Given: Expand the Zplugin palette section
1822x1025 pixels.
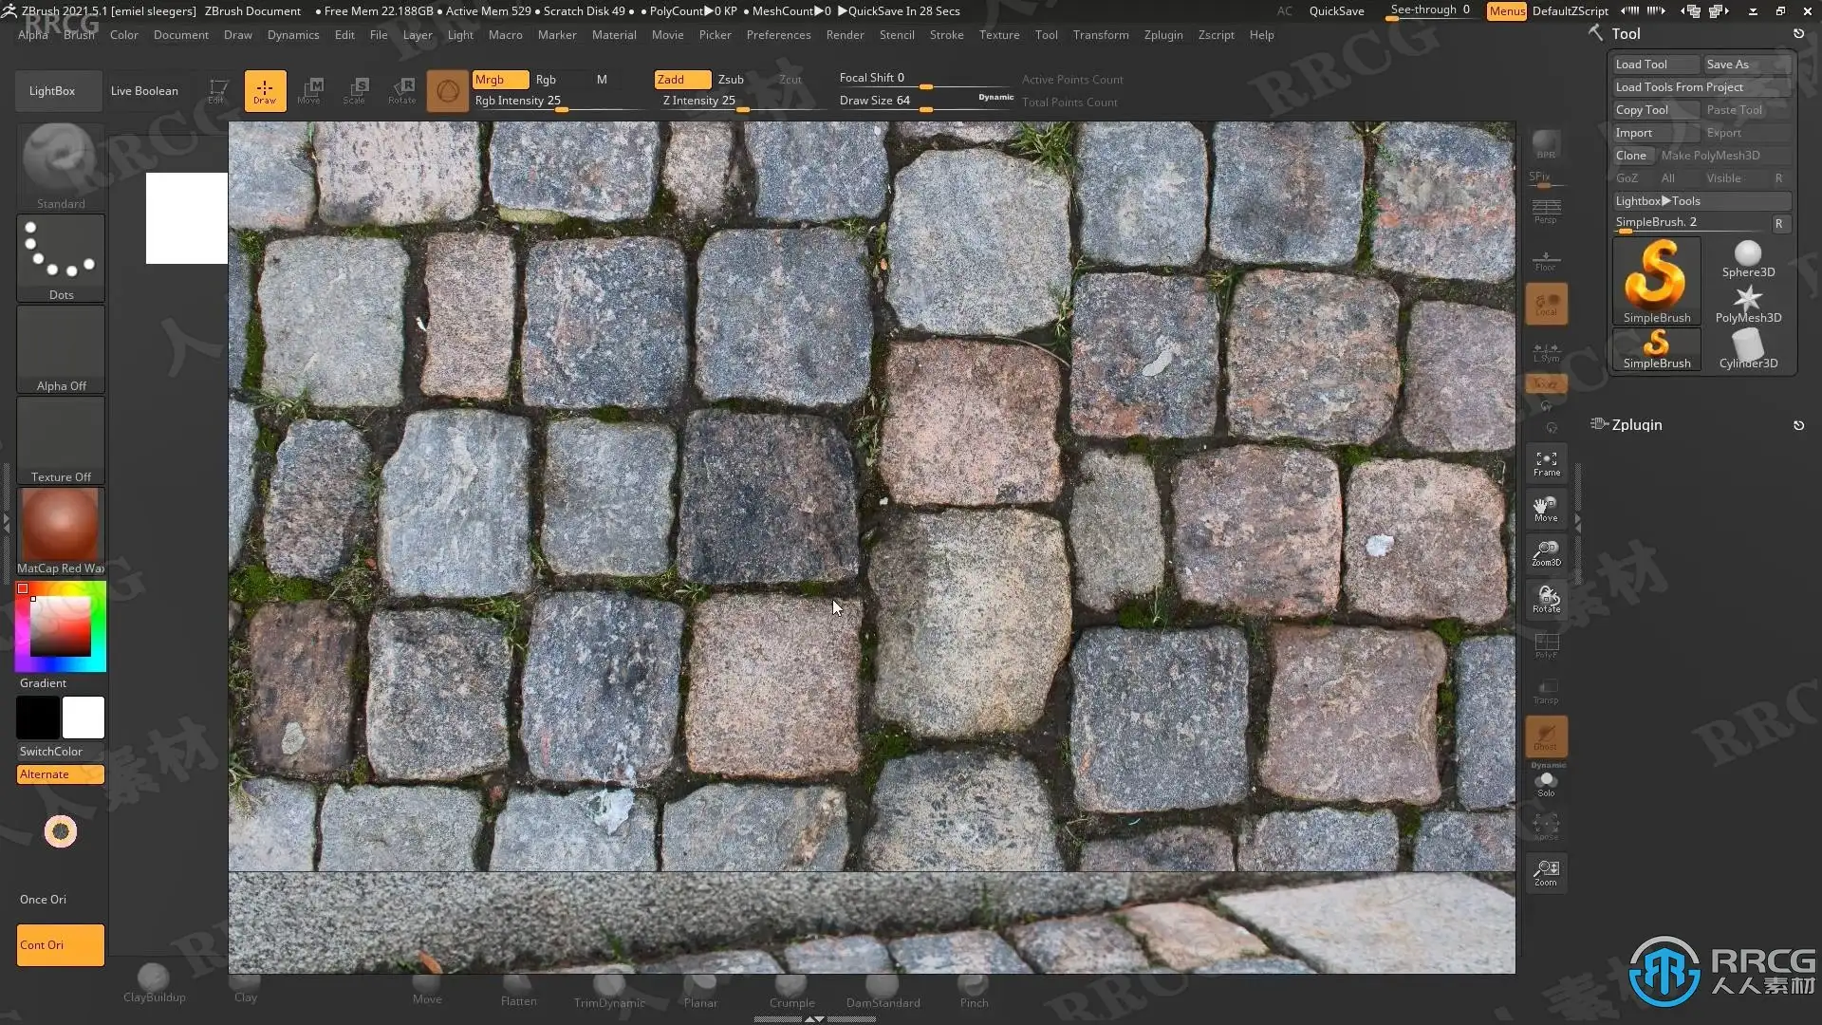Looking at the screenshot, I should (1636, 425).
